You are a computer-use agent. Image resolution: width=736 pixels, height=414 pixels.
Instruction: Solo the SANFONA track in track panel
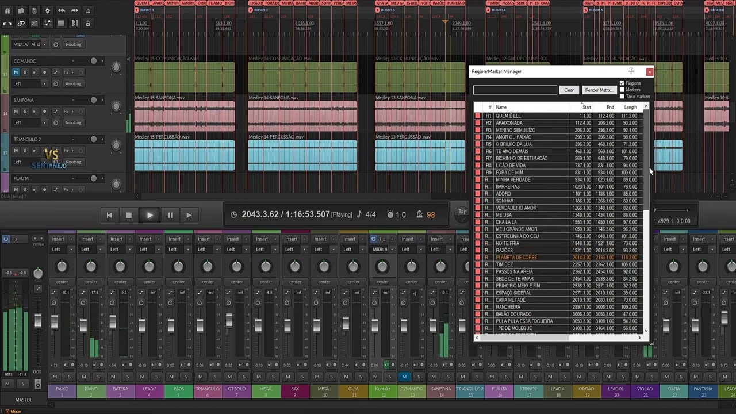tap(25, 112)
